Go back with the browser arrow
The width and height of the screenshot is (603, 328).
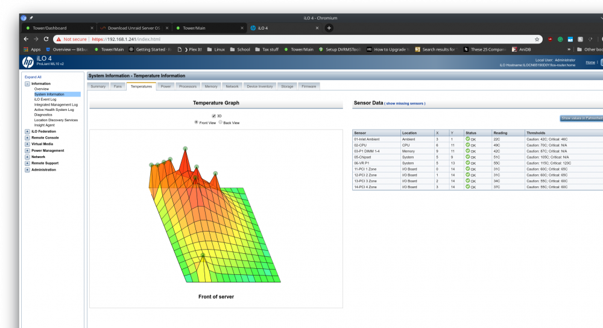(x=26, y=39)
